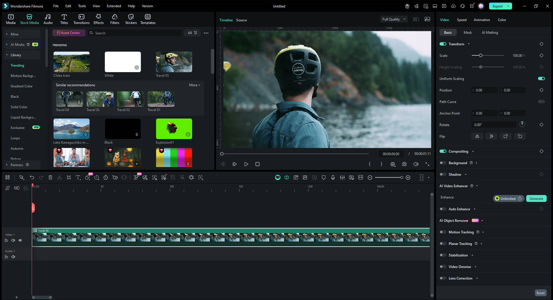Enable the Motion Tracking toggle
Screen dimensions: 553x300
443,232
